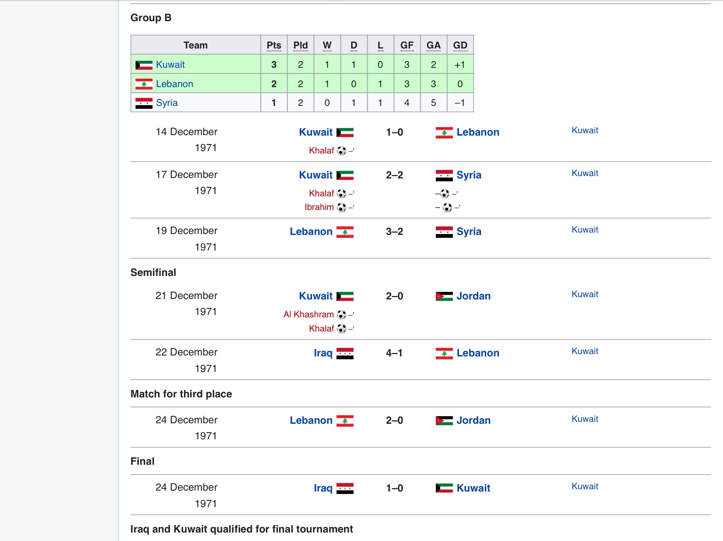This screenshot has height=541, width=723.
Task: Open the Jordan team link in third place match
Action: coord(474,420)
